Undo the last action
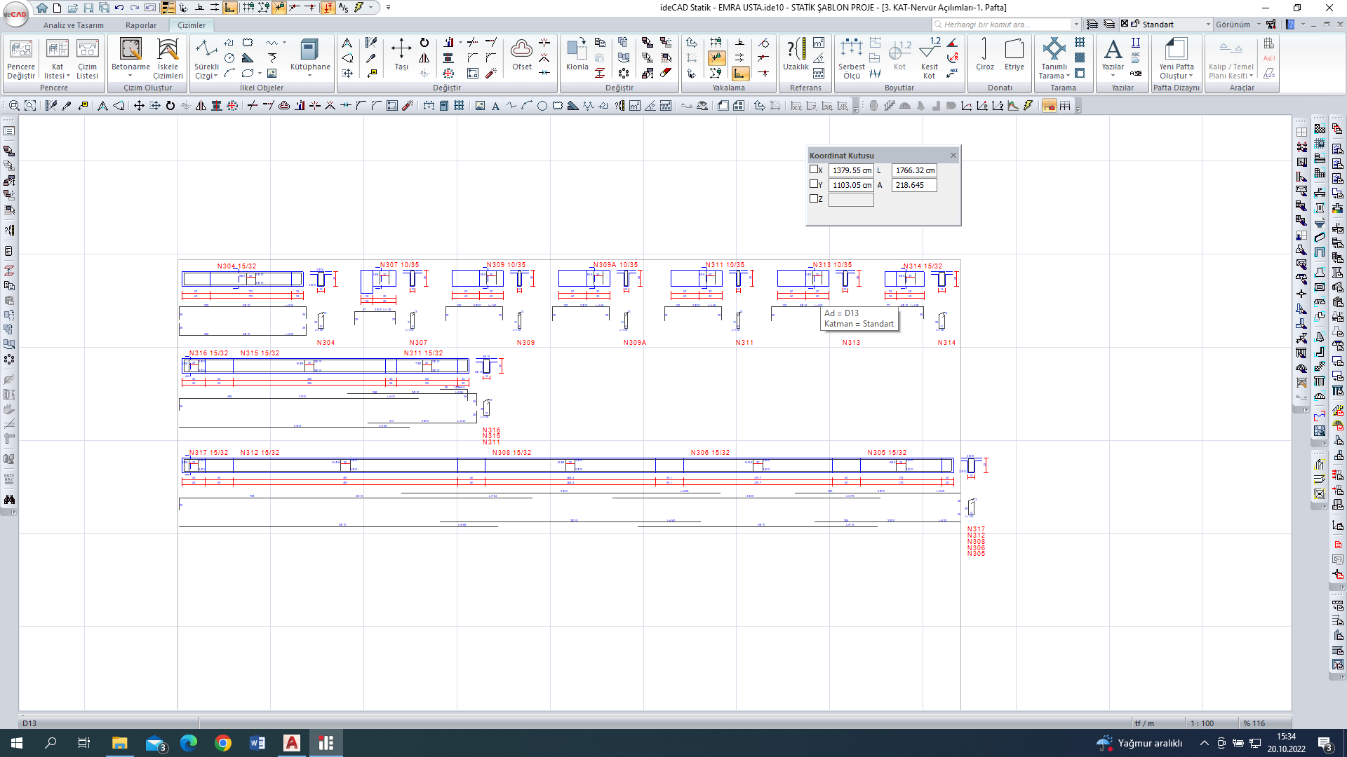The image size is (1347, 757). pos(119,8)
